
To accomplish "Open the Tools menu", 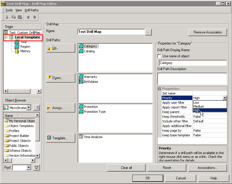I will point(9,10).
